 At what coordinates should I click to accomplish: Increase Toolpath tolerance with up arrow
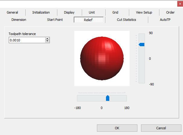[47, 39]
